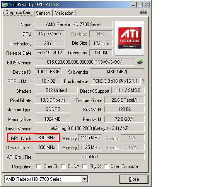Select Texture Fillrate 26.6 GTexel/s value
This screenshot has height=187, width=198.
point(125,100)
